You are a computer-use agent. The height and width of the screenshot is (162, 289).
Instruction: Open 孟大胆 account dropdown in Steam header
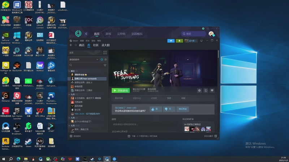(x=191, y=41)
